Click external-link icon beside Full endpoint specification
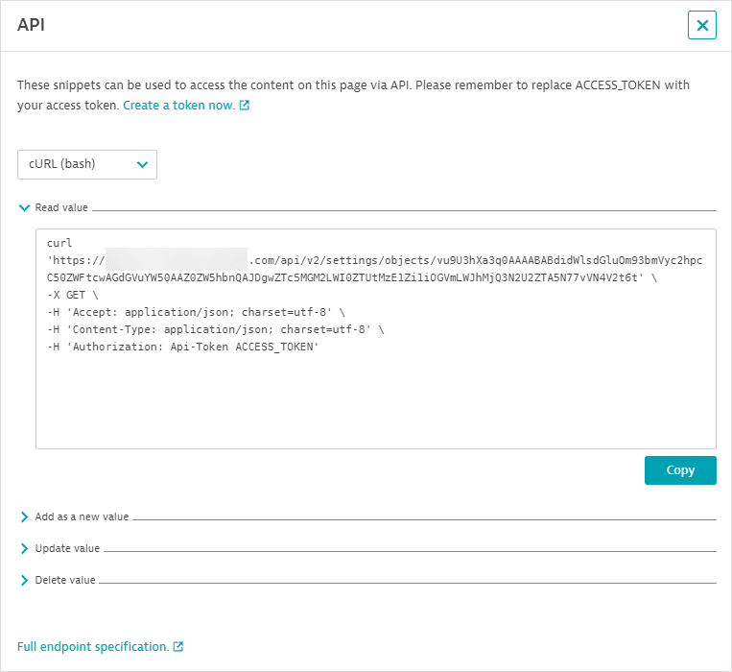 (178, 647)
